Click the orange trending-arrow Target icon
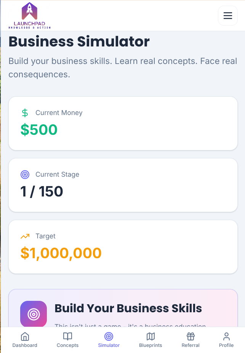The height and width of the screenshot is (353, 245). [25, 236]
